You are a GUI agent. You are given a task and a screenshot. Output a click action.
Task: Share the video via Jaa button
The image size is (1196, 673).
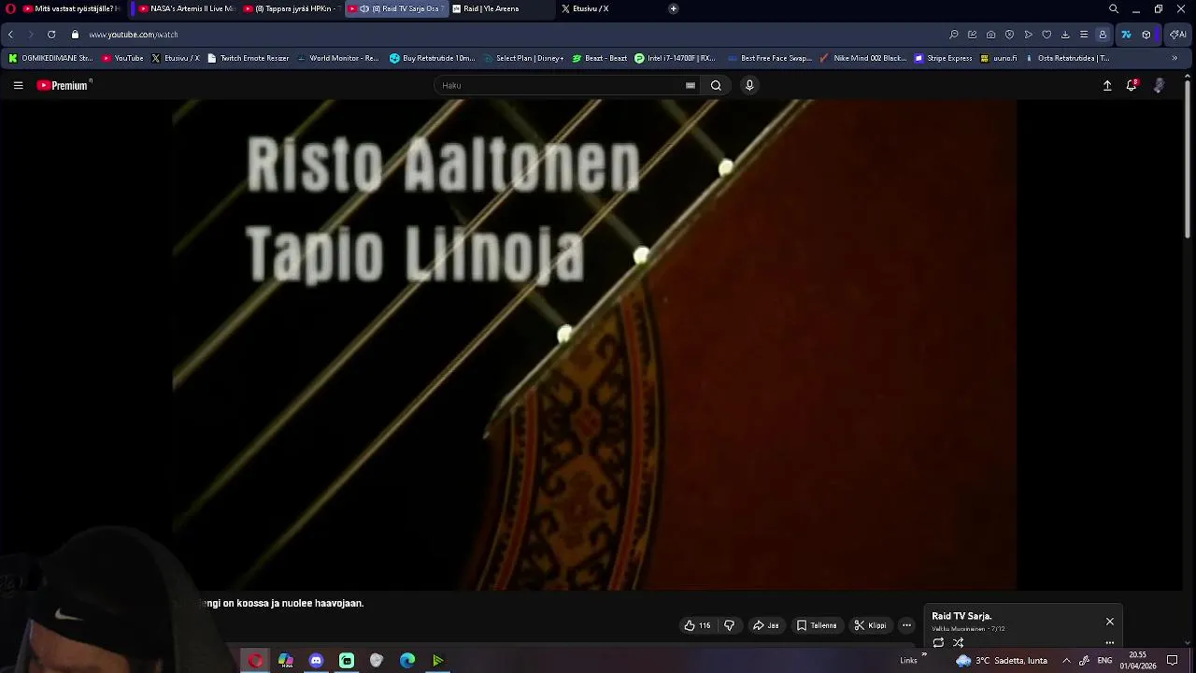(765, 625)
